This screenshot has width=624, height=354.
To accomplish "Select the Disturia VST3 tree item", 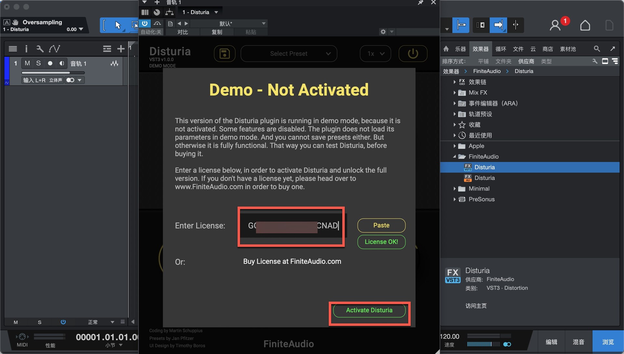I will pyautogui.click(x=530, y=167).
